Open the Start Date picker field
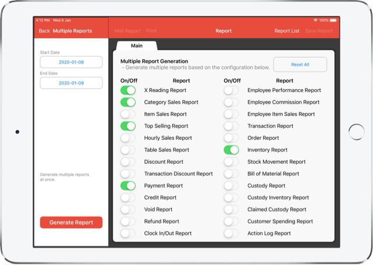The height and width of the screenshot is (265, 373). (71, 62)
